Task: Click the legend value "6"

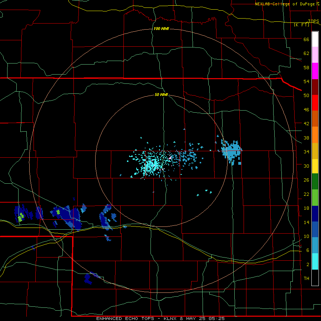Action: coord(307,250)
